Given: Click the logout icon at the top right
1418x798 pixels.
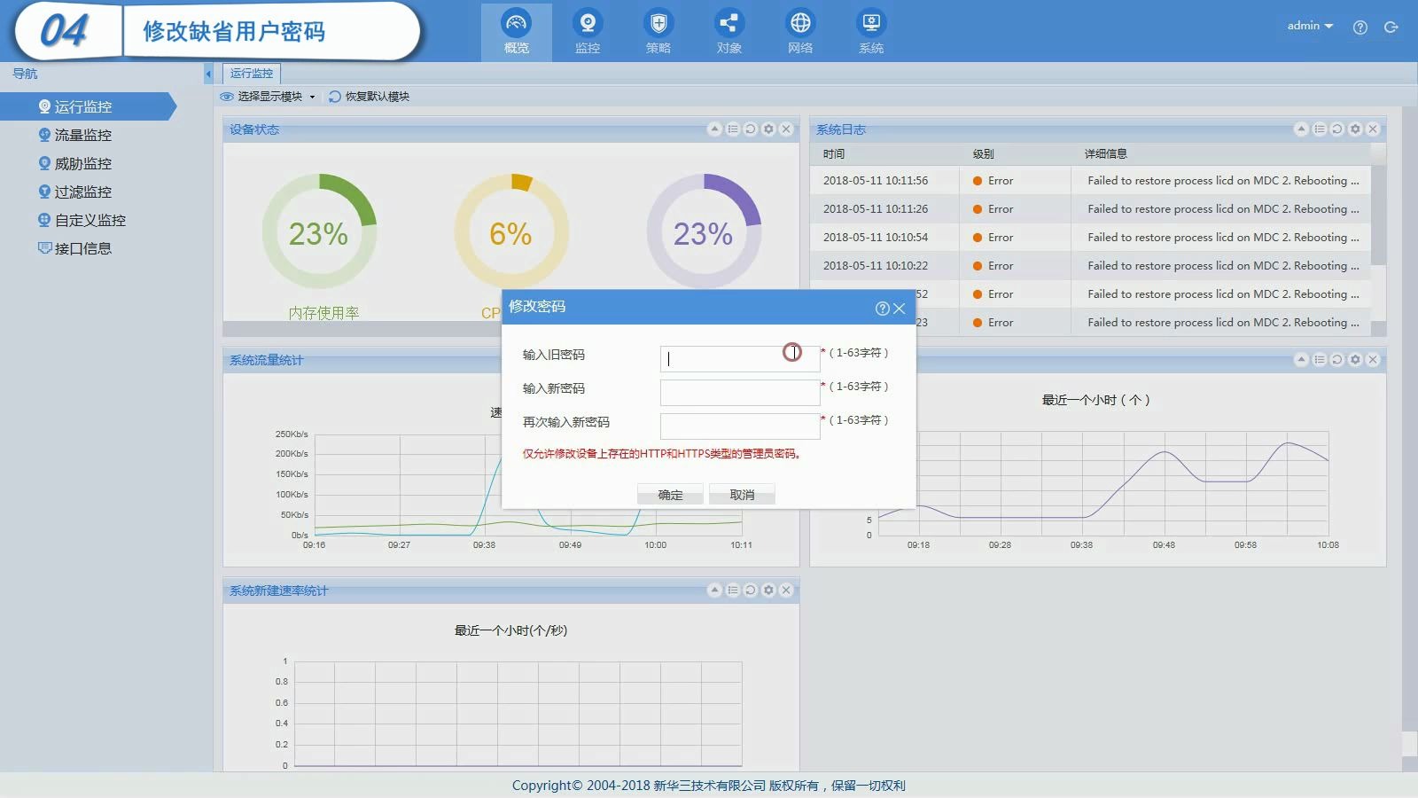Looking at the screenshot, I should 1391,27.
